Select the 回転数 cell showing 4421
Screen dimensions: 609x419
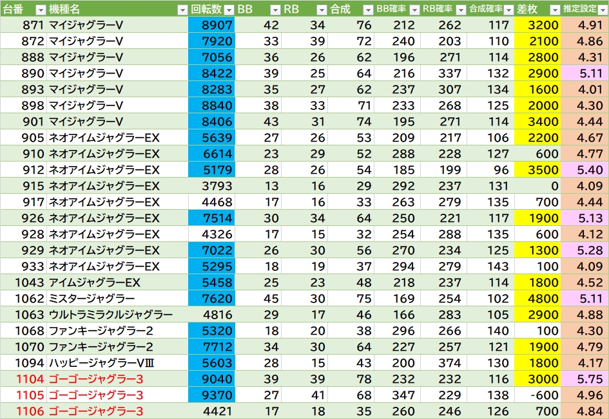211,411
